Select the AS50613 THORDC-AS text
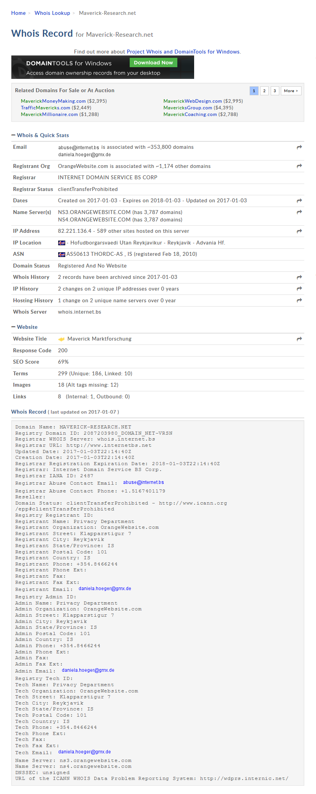Screen dimensions: 316x794 tap(95, 254)
